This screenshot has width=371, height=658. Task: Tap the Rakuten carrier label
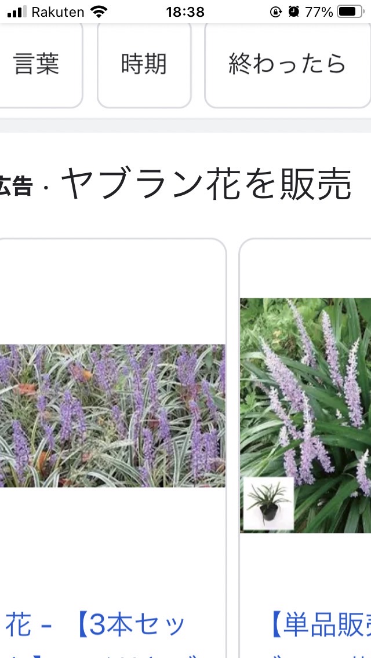[58, 12]
